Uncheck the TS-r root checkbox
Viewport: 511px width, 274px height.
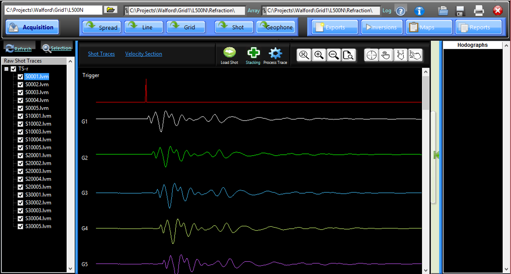tap(14, 69)
